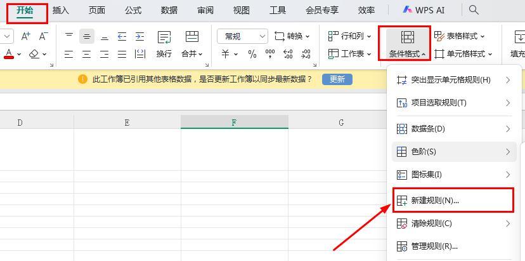The width and height of the screenshot is (525, 261).
Task: Click the 换行 wrap text button
Action: point(164,44)
